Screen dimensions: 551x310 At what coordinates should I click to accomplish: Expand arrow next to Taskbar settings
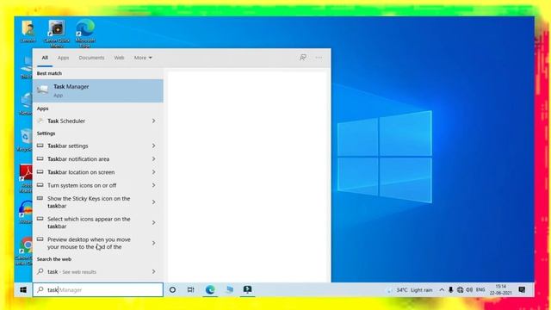click(153, 146)
